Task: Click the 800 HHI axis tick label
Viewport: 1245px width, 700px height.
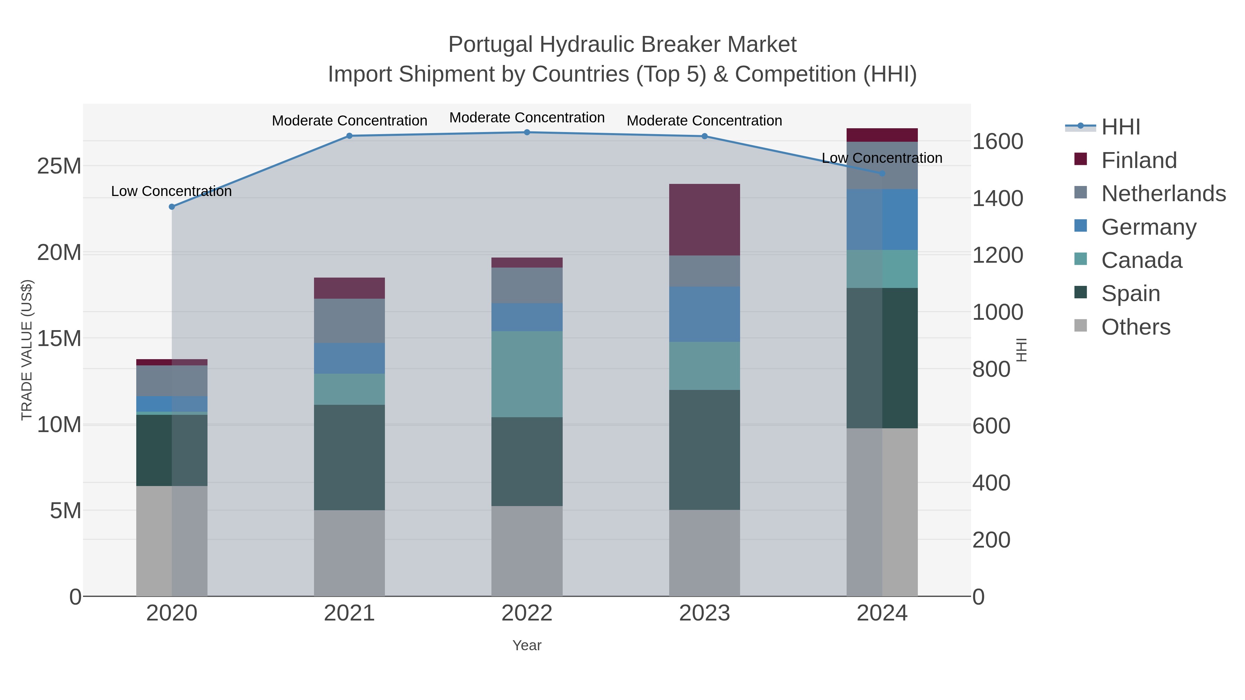Action: click(x=992, y=369)
